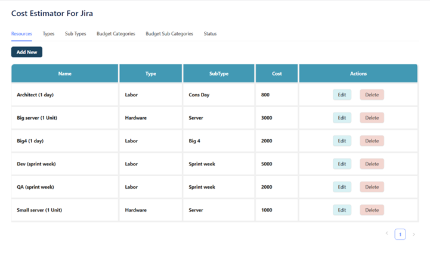Screen dimensions: 430x256
Task: Switch to Budget Sub Categories tab
Action: coord(169,34)
